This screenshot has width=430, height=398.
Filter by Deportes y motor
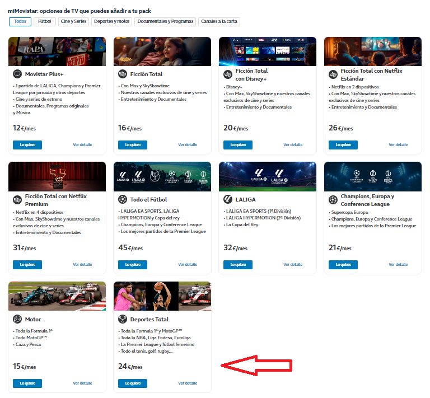(112, 22)
